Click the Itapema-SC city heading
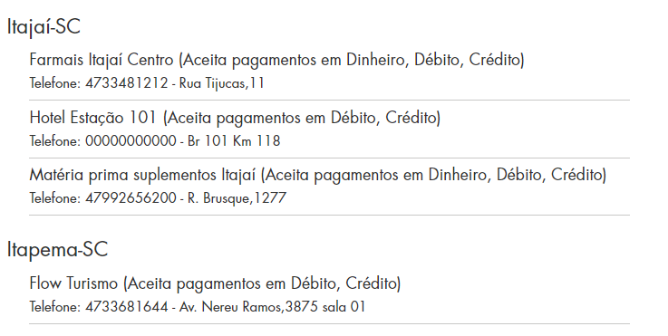Image resolution: width=668 pixels, height=336 pixels. point(57,250)
